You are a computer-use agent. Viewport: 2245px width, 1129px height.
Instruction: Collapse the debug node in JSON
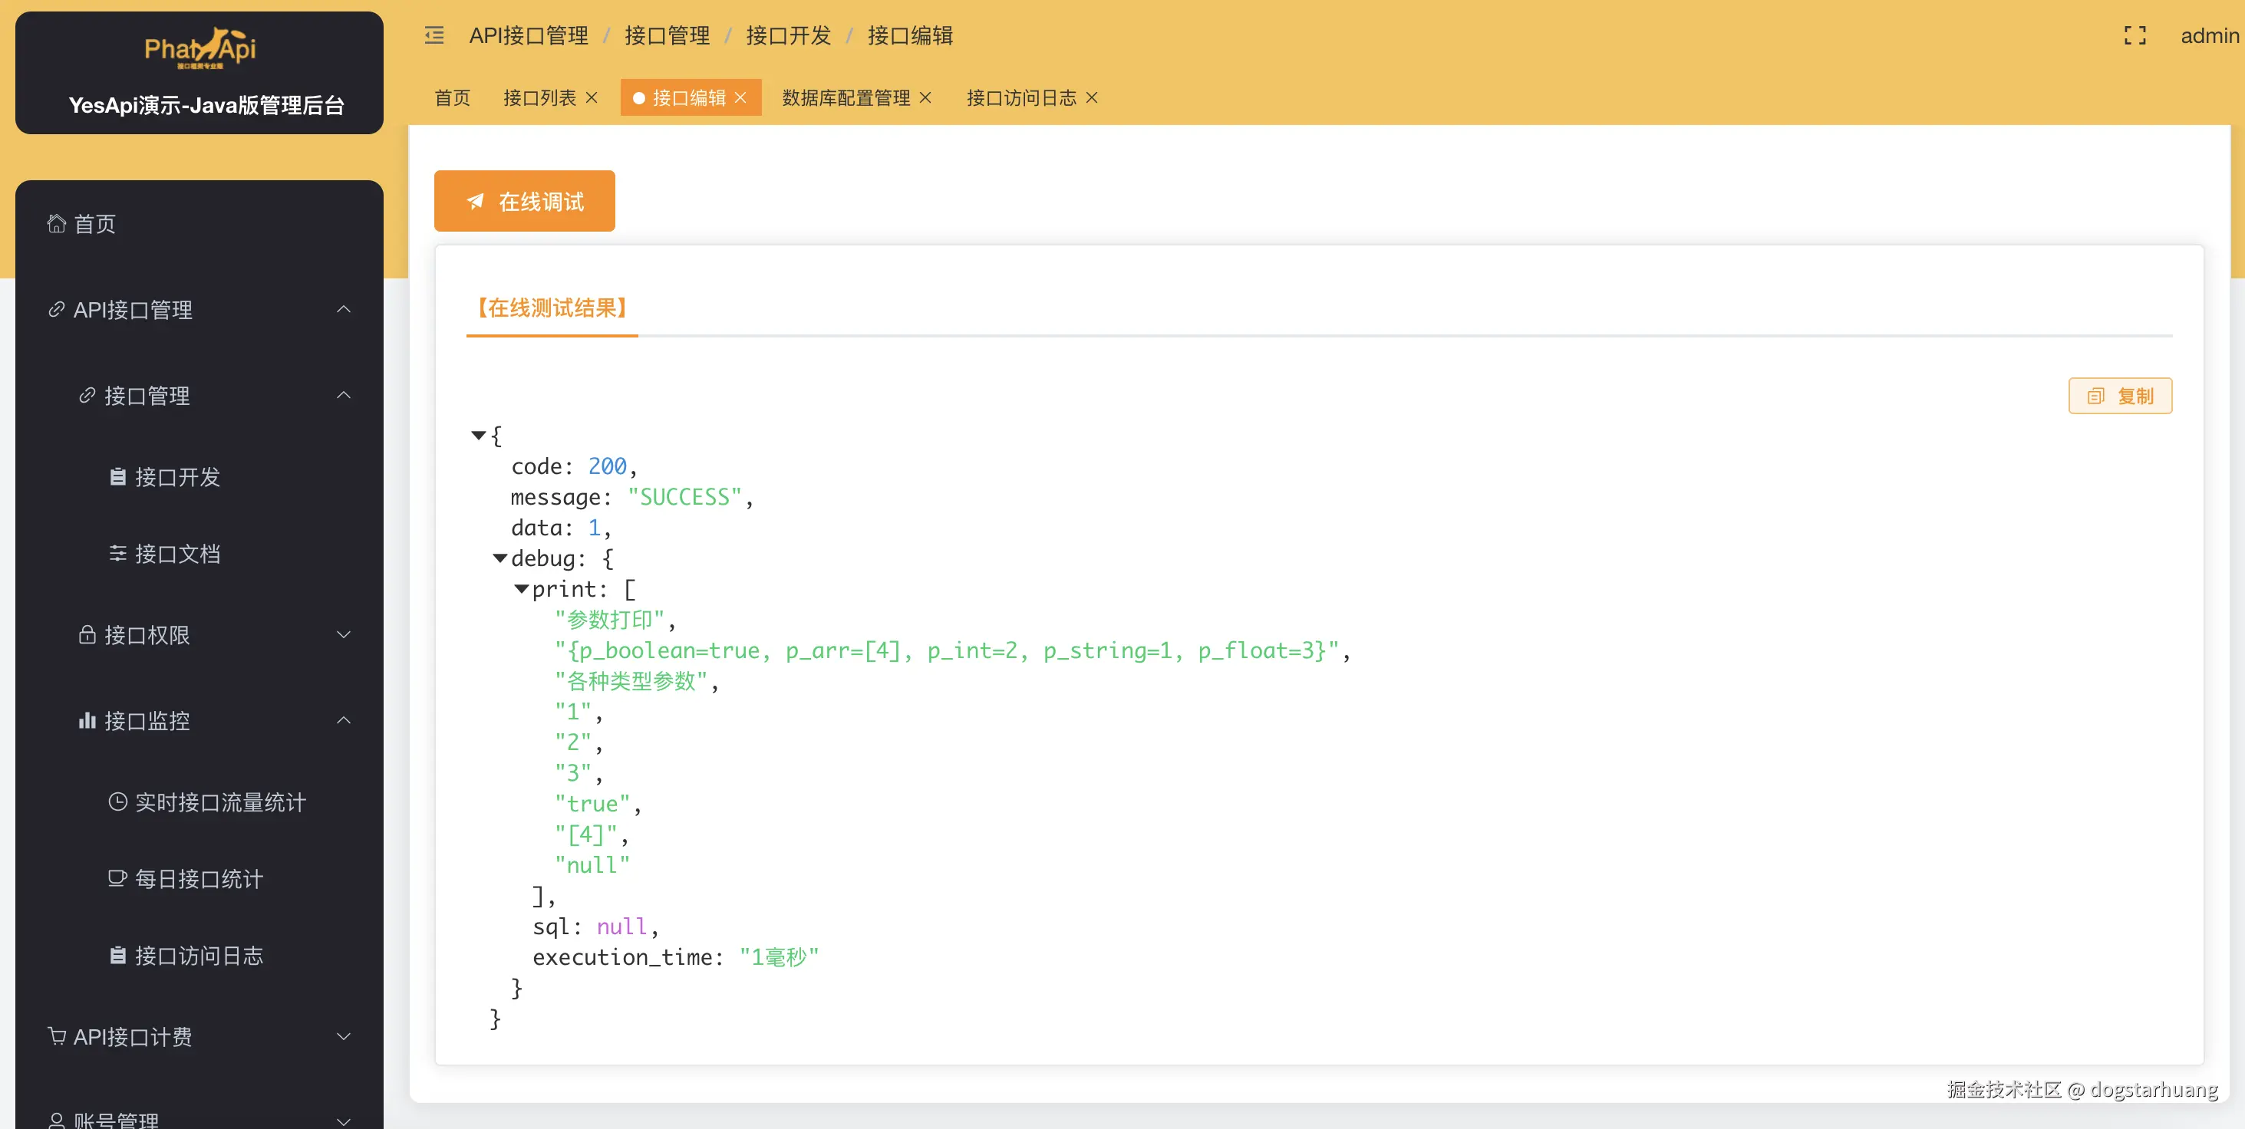point(500,558)
